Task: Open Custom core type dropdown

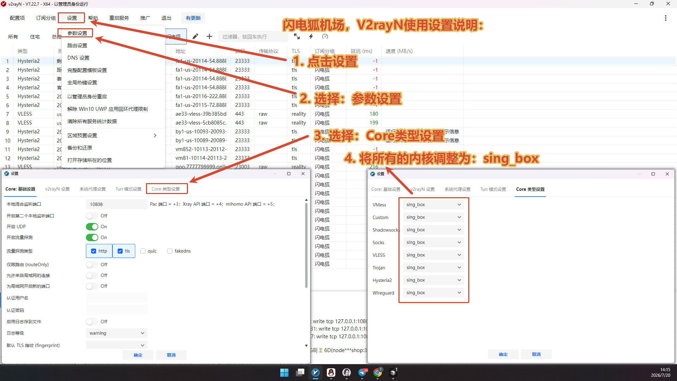Action: point(433,217)
